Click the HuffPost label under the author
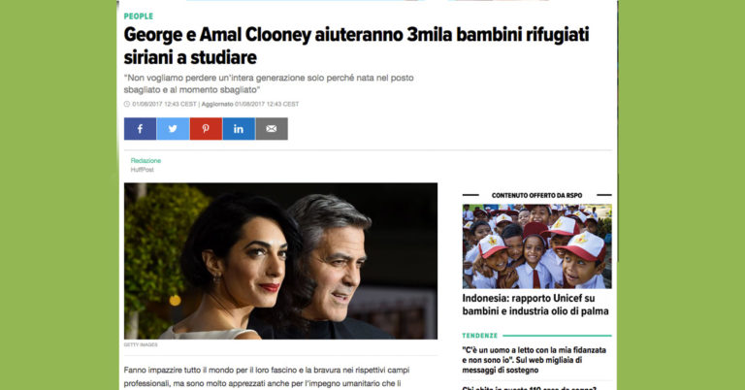Image resolution: width=745 pixels, height=390 pixels. (x=142, y=170)
